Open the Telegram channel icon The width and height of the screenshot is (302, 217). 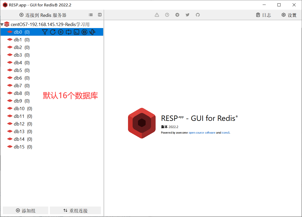177,15
